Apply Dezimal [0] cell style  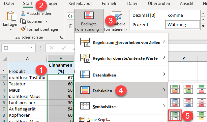click(x=144, y=15)
